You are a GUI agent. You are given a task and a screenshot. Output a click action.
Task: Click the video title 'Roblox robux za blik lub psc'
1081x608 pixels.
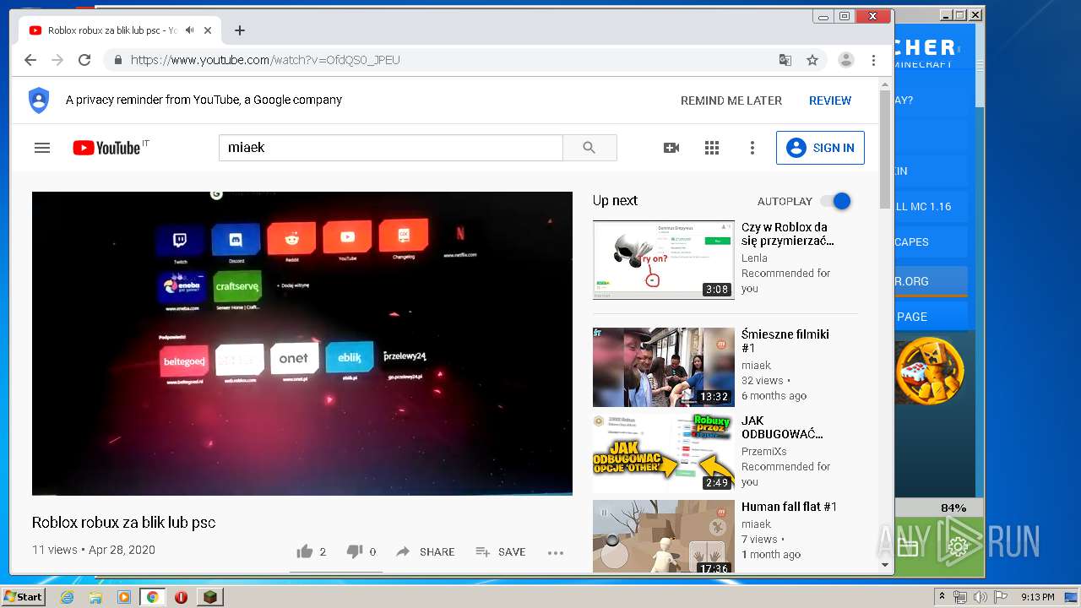(123, 523)
